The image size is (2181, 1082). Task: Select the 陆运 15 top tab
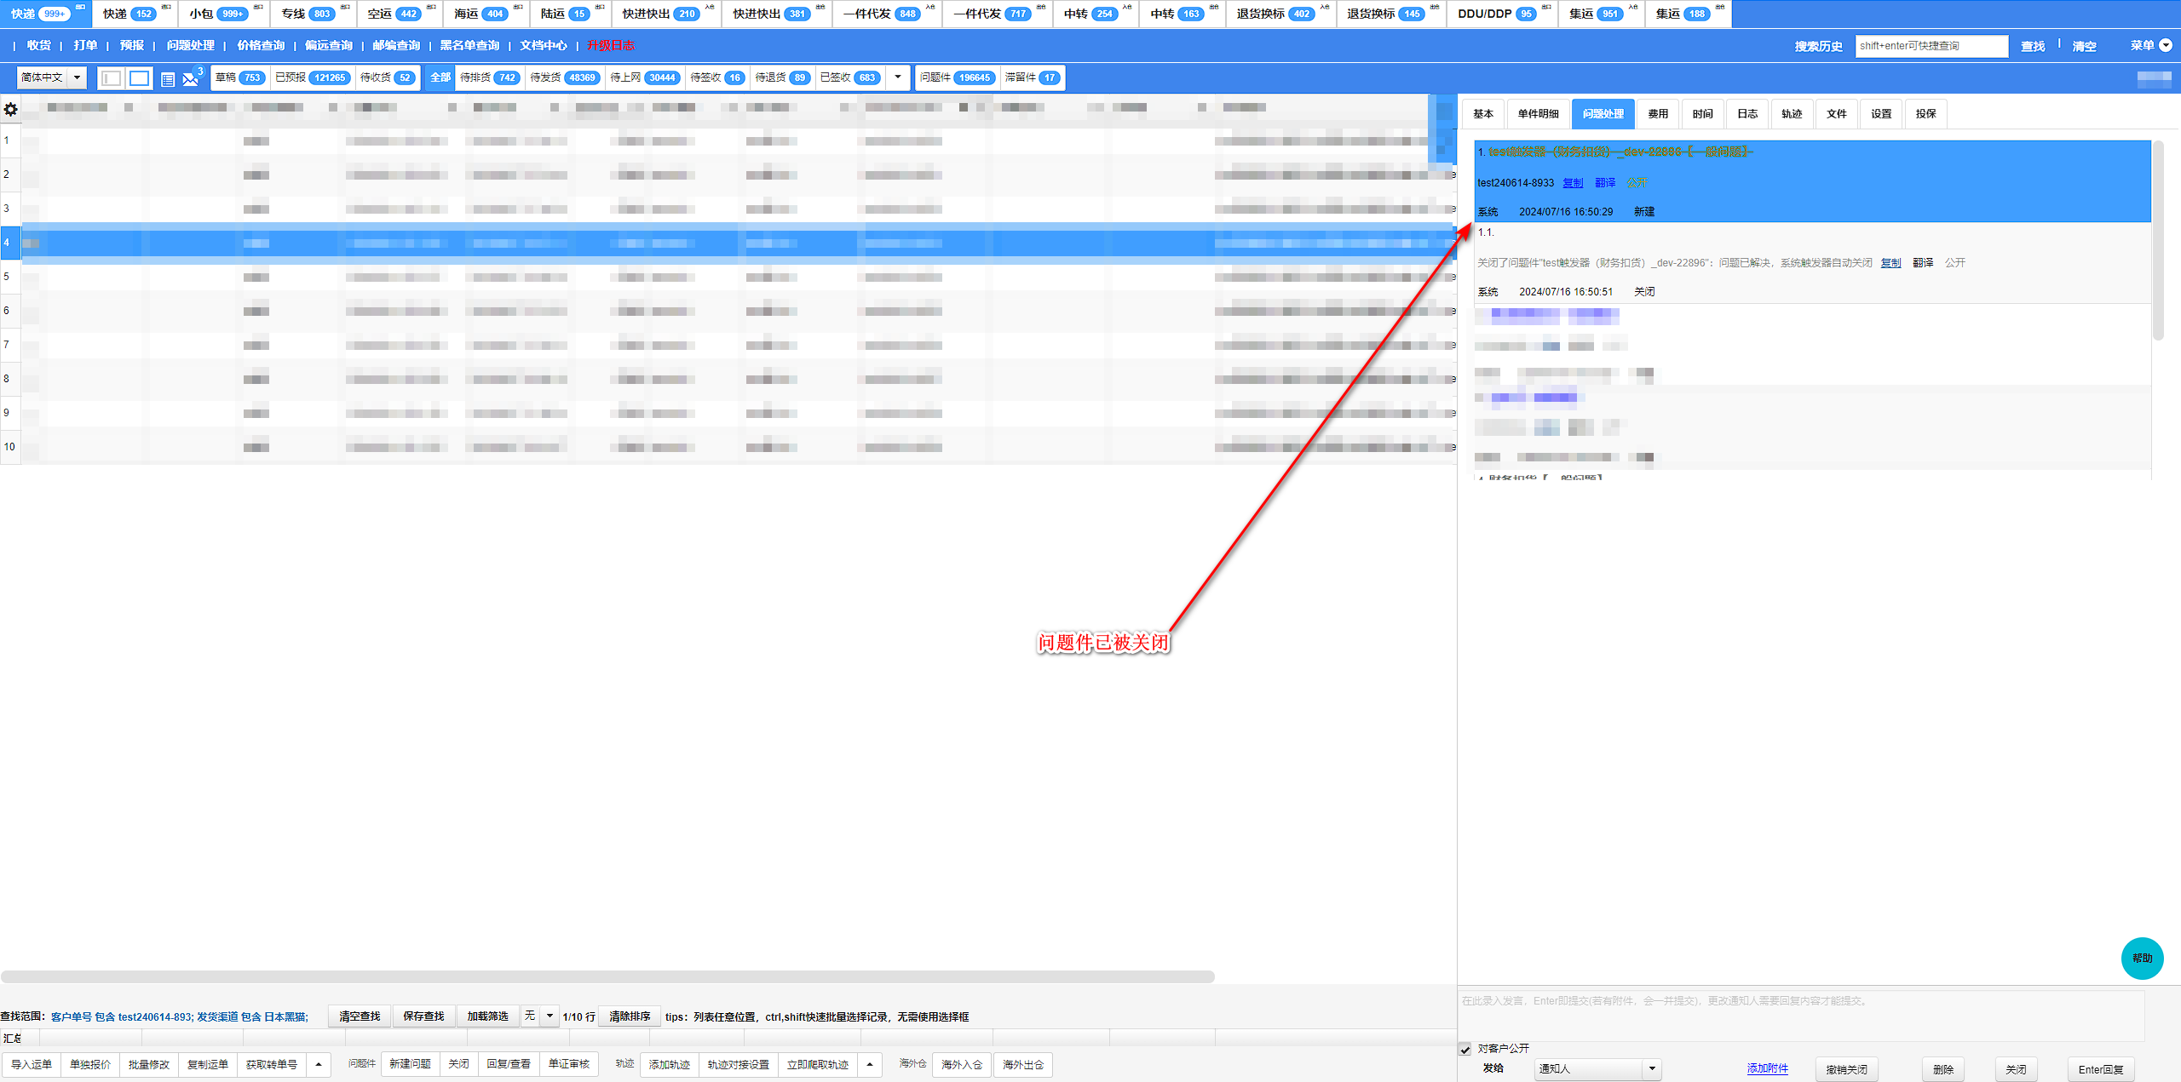[x=571, y=14]
